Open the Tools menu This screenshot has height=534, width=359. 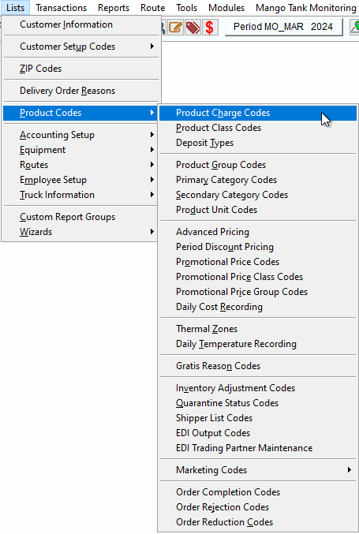[187, 7]
